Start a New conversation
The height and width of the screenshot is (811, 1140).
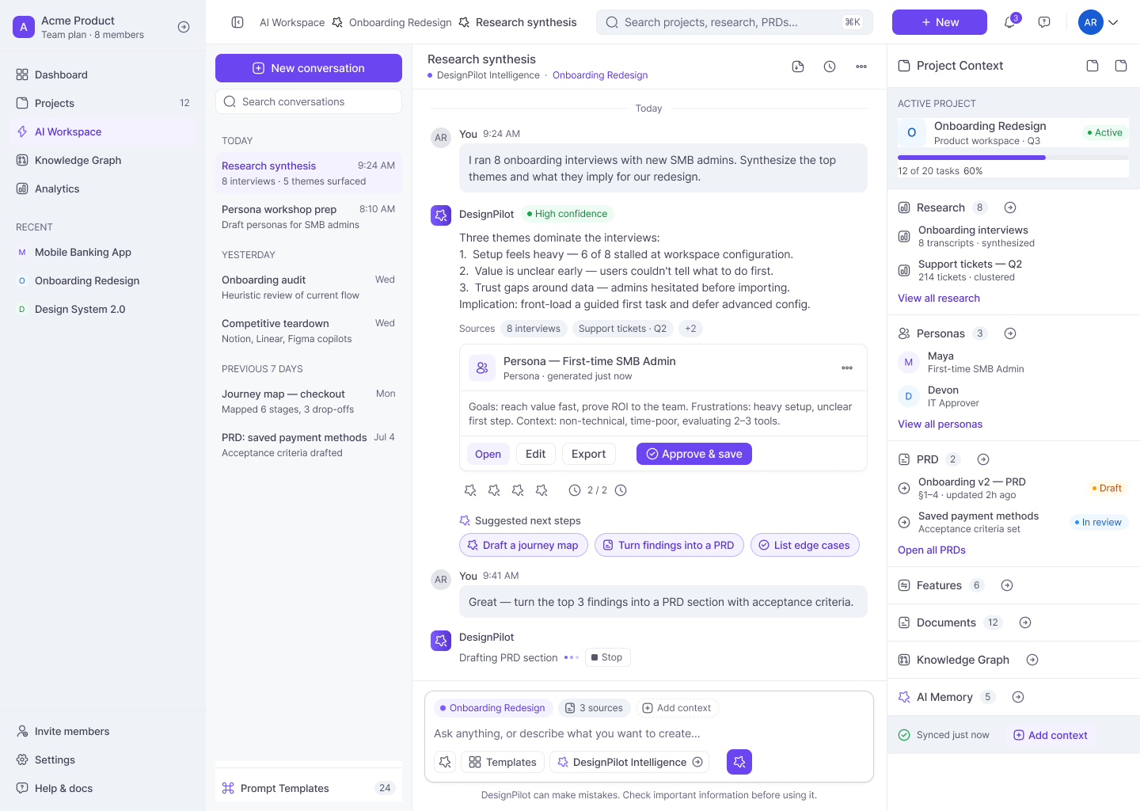click(309, 68)
